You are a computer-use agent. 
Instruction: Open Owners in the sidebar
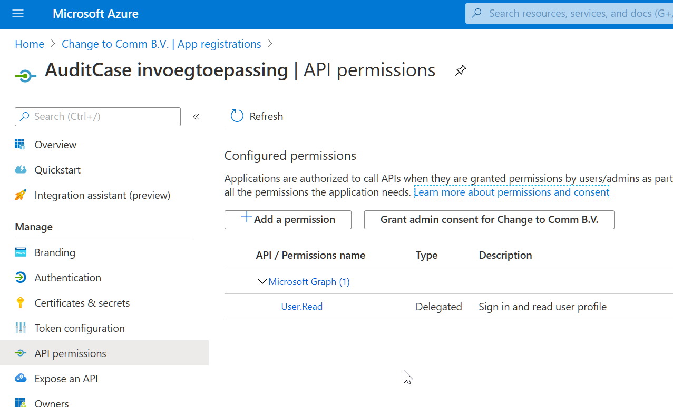[x=51, y=403]
